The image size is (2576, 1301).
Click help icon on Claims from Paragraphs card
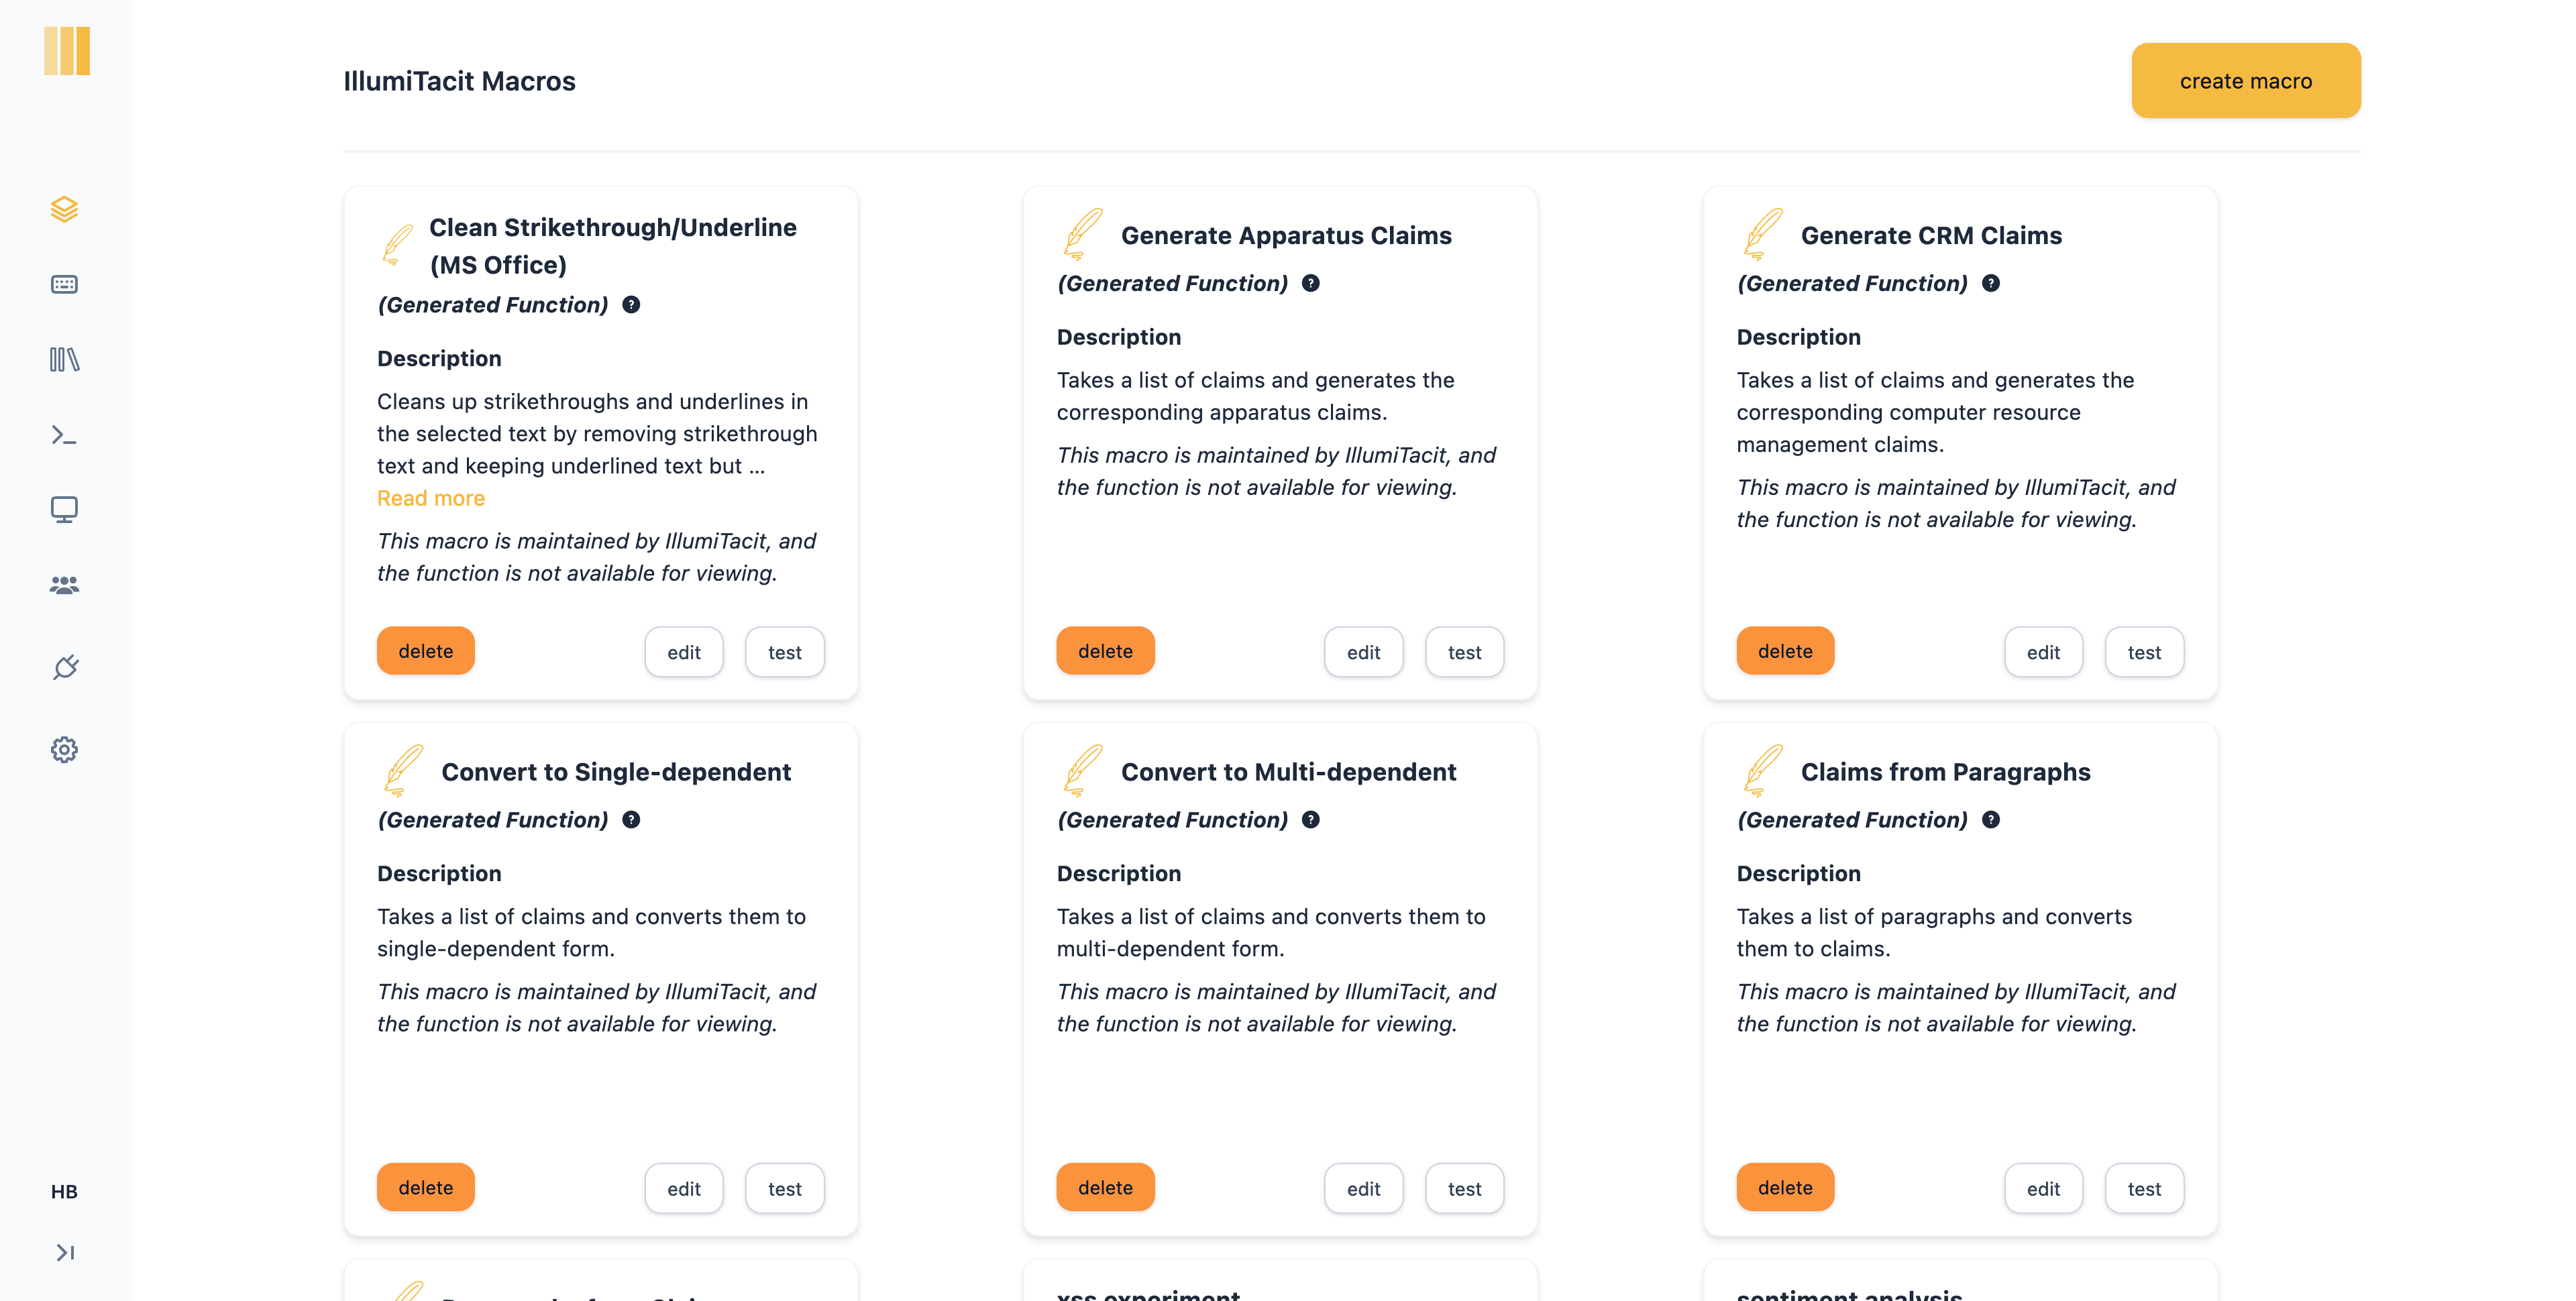[x=1990, y=820]
